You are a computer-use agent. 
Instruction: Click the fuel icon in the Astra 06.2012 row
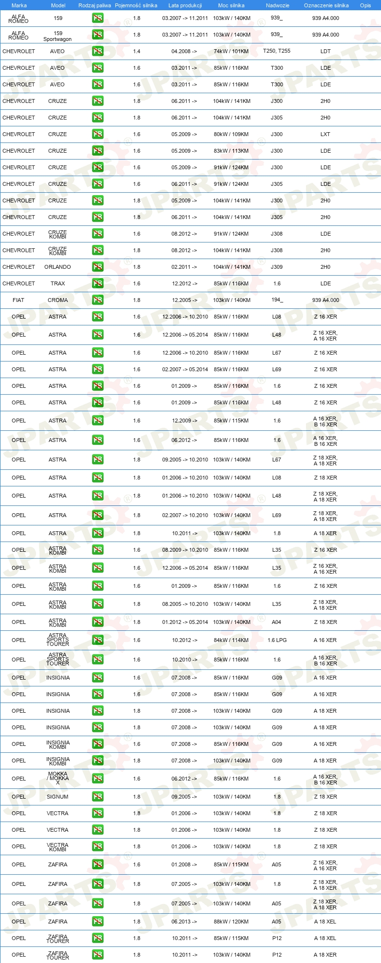(x=97, y=440)
